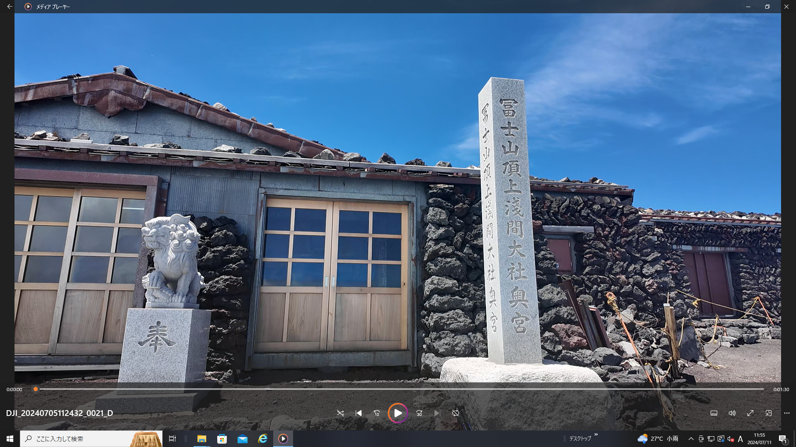The width and height of the screenshot is (796, 447).
Task: Click the Meet Now tray icon
Action: [701, 439]
